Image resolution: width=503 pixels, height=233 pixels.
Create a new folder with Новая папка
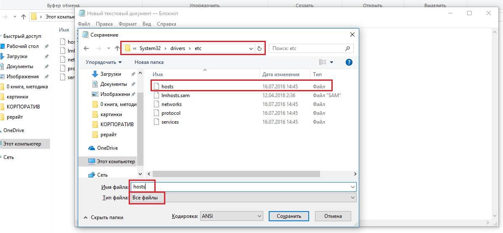[x=149, y=62]
